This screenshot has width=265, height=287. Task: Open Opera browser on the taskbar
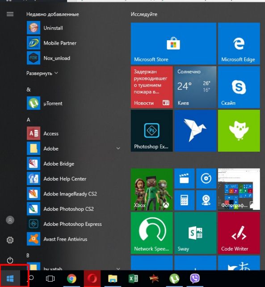tap(92, 279)
